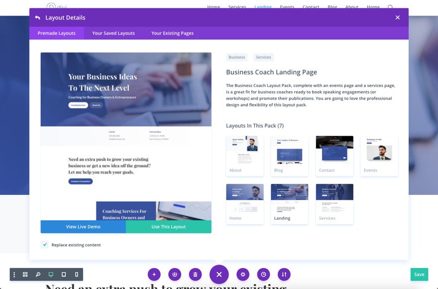Switch to wireframe view mode
The height and width of the screenshot is (289, 438).
coord(25,274)
